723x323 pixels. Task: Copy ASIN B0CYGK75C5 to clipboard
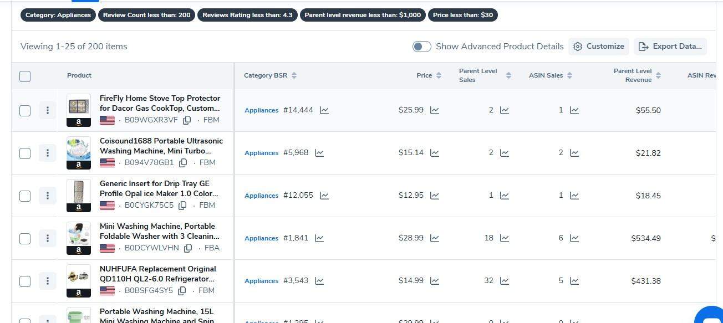coord(183,205)
